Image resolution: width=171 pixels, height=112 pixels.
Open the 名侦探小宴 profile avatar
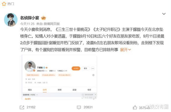point(11,20)
